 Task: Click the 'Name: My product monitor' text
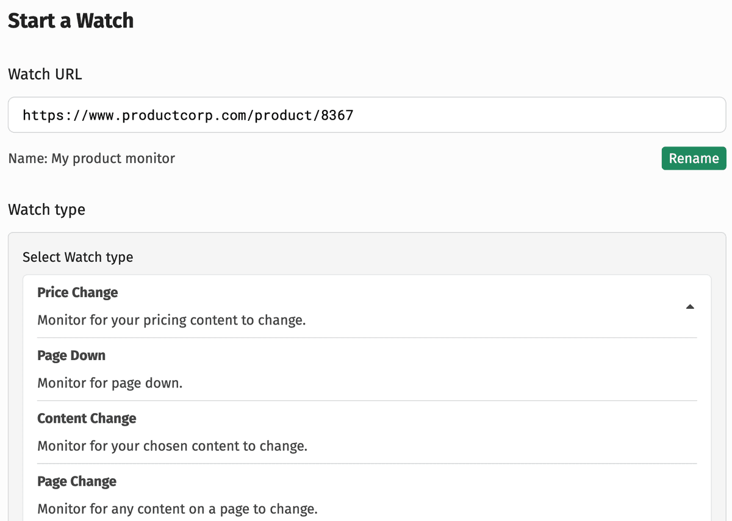click(91, 159)
